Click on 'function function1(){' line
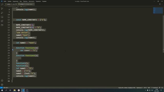 (x=27, y=48)
